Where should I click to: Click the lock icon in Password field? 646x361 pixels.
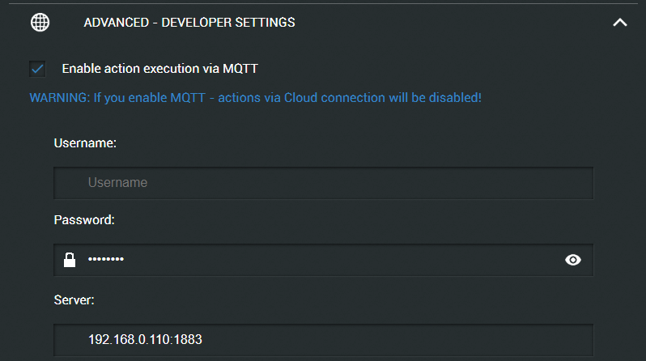(x=70, y=260)
